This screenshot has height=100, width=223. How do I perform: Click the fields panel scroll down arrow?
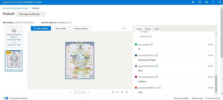pyautogui.click(x=216, y=94)
